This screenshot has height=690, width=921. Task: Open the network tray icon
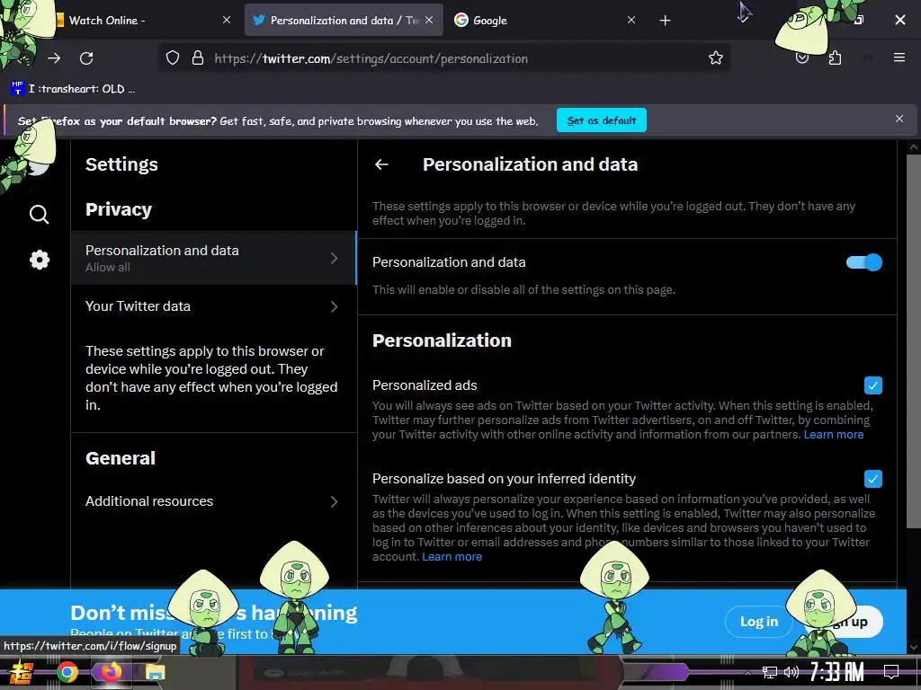770,672
